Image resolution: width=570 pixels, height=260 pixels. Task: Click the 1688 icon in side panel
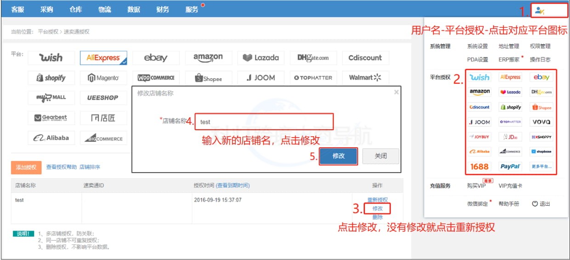479,167
